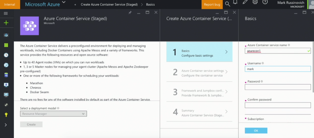314x138 pixels.
Task: Click the OK button
Action: point(256,131)
